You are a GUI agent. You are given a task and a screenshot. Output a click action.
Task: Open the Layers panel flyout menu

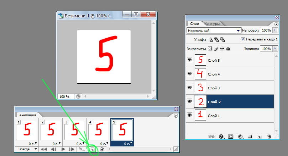(x=276, y=24)
